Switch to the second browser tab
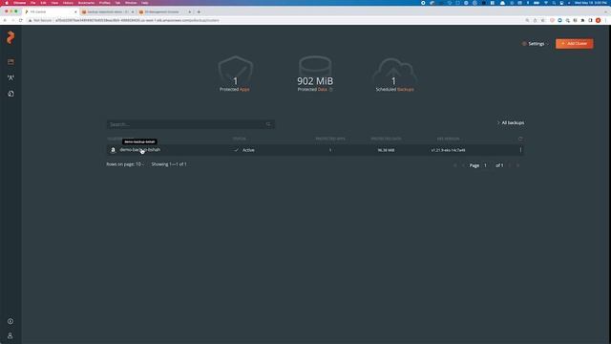The image size is (611, 344). [x=108, y=11]
